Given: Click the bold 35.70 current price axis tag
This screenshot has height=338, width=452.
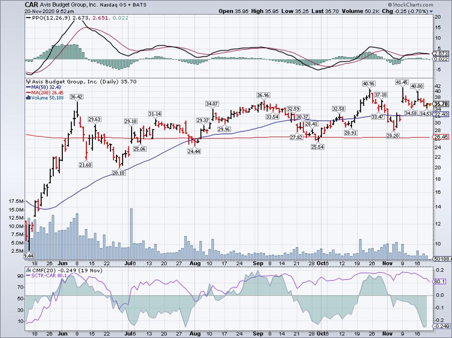Looking at the screenshot, I should [441, 104].
